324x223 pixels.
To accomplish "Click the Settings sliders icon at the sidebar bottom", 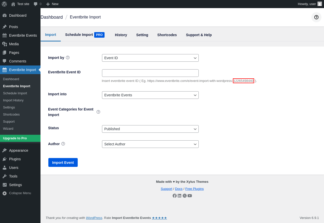I will (5, 185).
